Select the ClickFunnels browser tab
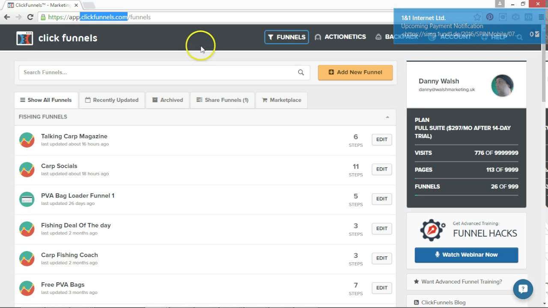This screenshot has height=308, width=548. [x=42, y=5]
